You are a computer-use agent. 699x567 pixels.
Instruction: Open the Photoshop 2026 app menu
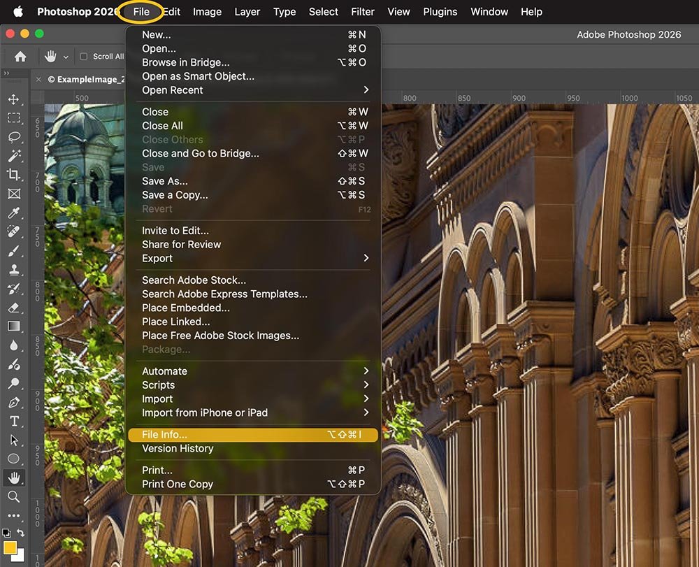point(77,12)
